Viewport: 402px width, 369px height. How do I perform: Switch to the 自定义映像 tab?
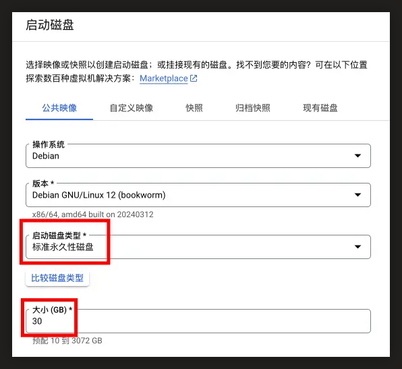pyautogui.click(x=132, y=108)
